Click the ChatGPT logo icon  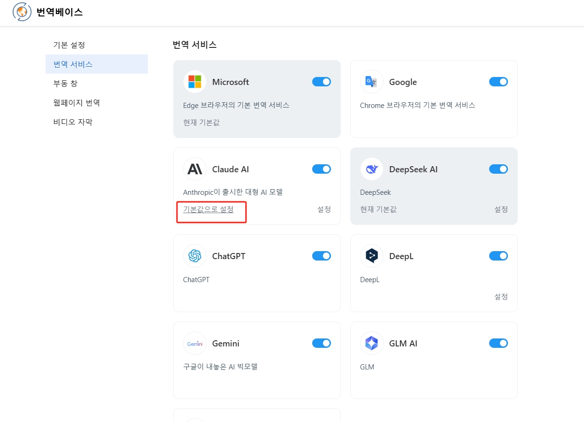tap(195, 256)
